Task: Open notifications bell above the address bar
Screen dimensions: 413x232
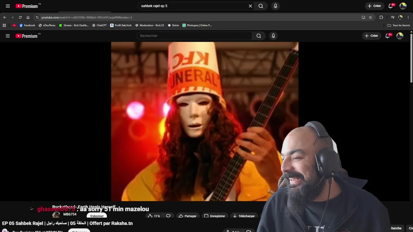Action: point(390,6)
